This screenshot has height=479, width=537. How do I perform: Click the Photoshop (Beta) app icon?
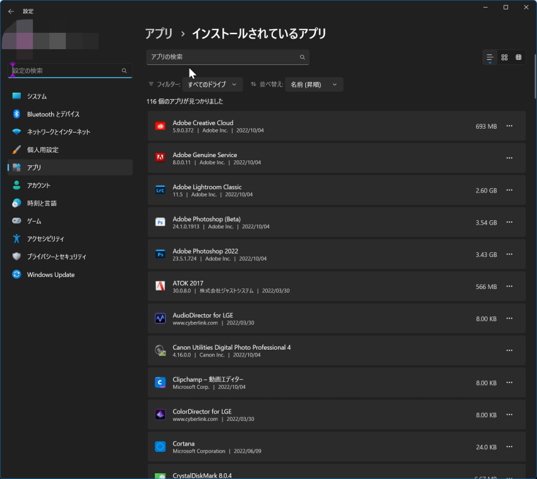pyautogui.click(x=160, y=222)
